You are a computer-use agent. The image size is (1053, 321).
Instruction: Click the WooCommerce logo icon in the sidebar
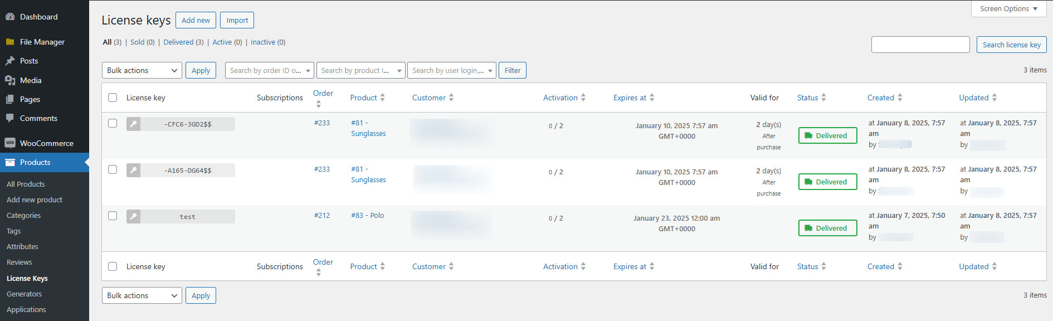pyautogui.click(x=10, y=143)
